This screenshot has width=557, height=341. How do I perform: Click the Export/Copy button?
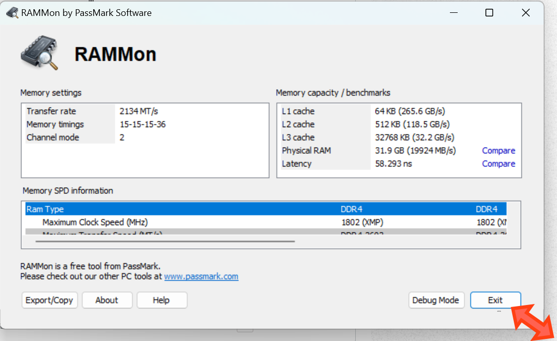[x=49, y=300]
